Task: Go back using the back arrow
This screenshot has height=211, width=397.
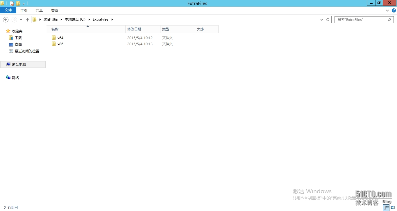Action: tap(6, 19)
